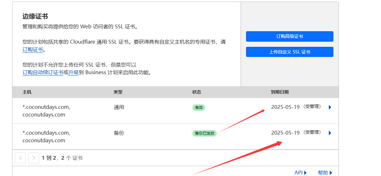Click expiry date of the 备份 certificate
Image resolution: width=381 pixels, height=176 pixels.
[285, 133]
